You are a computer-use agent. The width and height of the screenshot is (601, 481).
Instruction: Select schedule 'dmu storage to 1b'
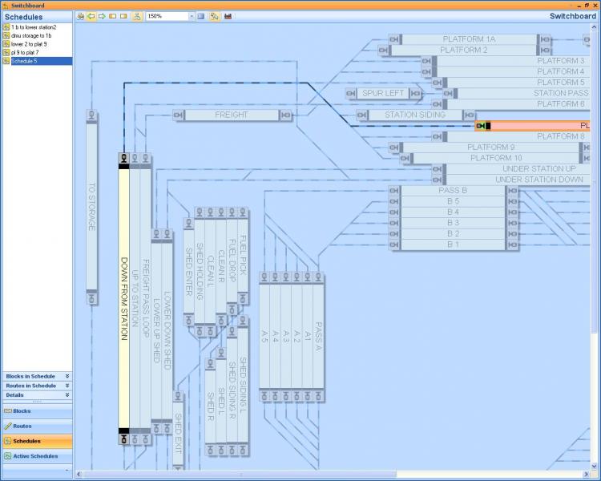pos(31,35)
